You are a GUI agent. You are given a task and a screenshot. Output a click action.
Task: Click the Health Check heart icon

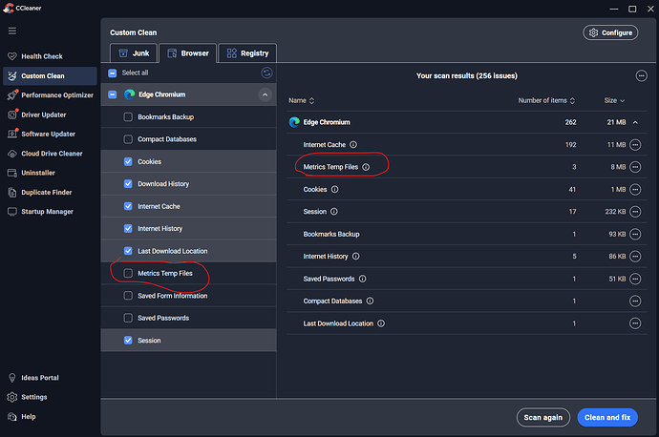point(12,56)
